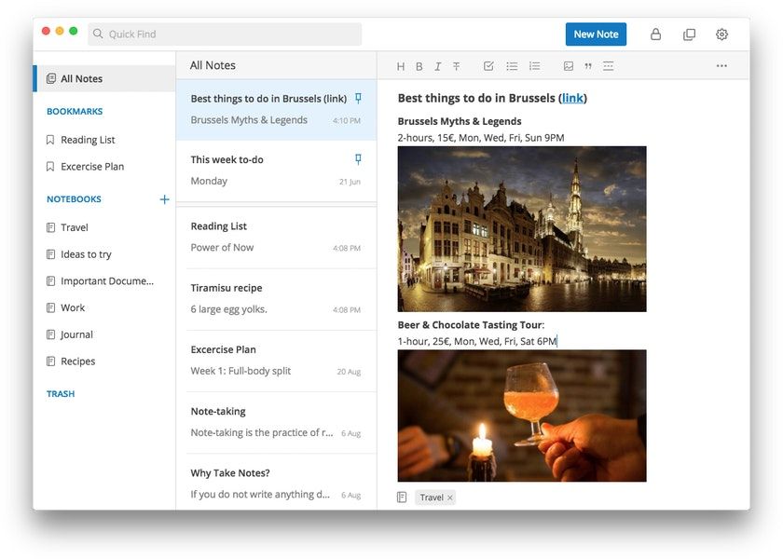783x559 pixels.
Task: Click the bookmark icon next to Reading List
Action: (x=50, y=140)
